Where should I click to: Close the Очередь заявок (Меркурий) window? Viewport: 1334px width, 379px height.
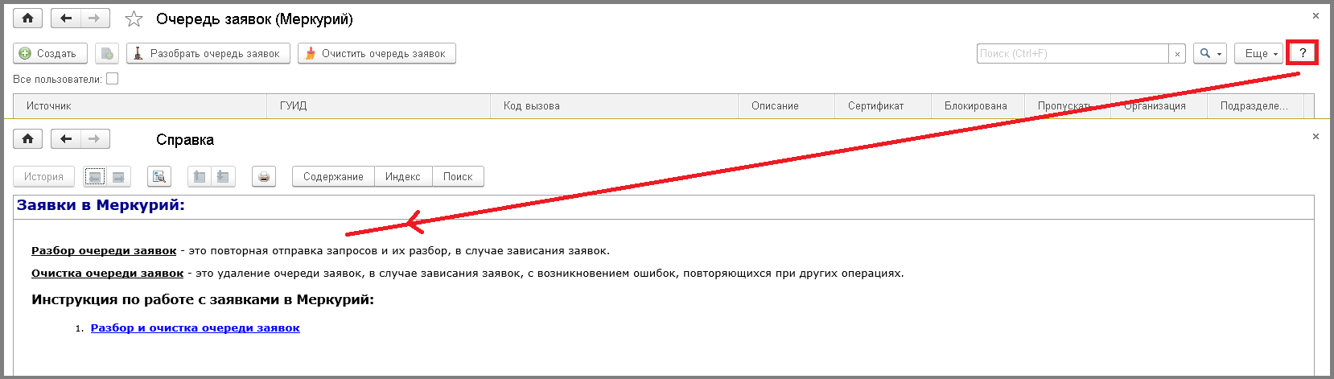click(x=1315, y=15)
